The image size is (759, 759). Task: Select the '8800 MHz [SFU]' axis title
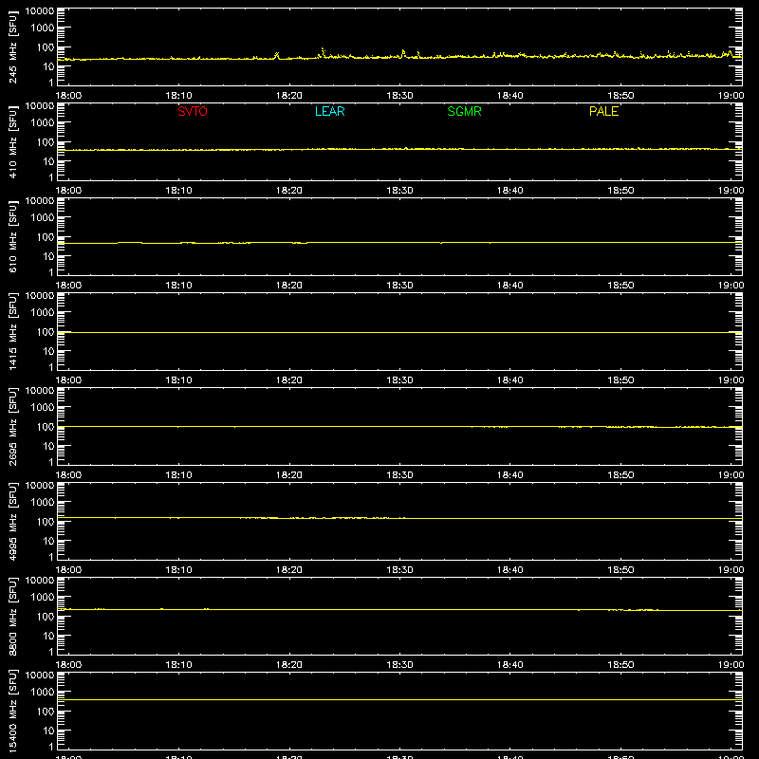tap(12, 616)
